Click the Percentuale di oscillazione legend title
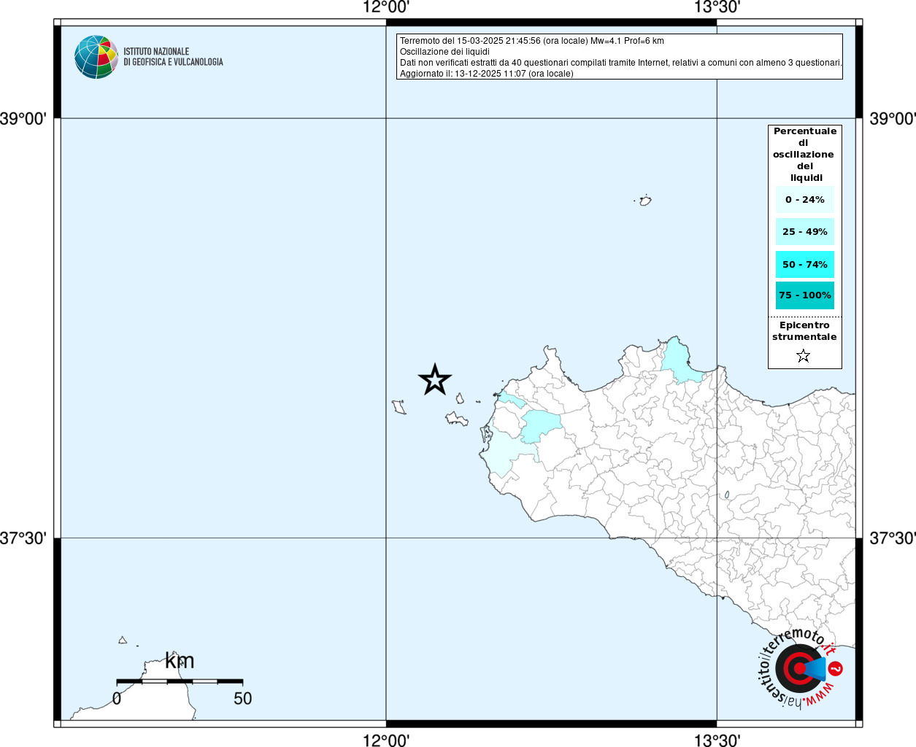Image resolution: width=916 pixels, height=747 pixels. (804, 154)
